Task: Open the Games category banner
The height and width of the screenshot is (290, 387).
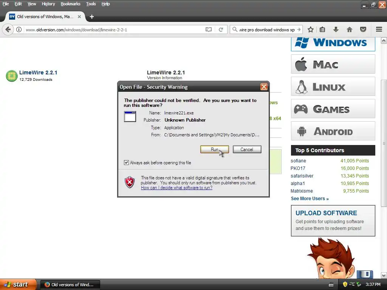Action: pyautogui.click(x=333, y=108)
